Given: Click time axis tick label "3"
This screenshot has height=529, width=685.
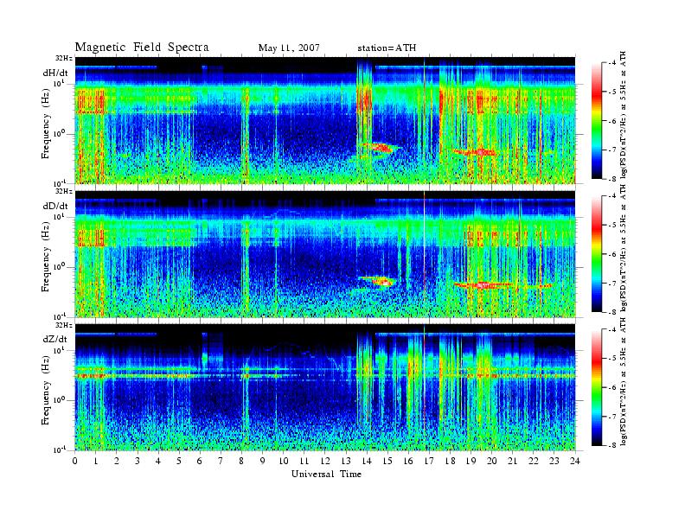Looking at the screenshot, I should pos(138,462).
